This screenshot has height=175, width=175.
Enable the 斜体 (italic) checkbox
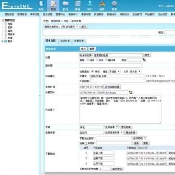[97, 60]
